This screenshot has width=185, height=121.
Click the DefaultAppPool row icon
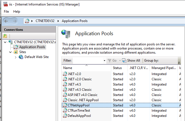[65, 116]
